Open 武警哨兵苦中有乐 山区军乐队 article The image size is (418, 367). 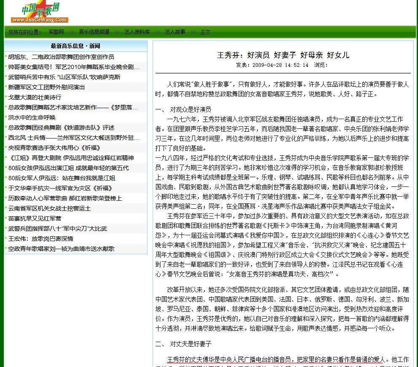[x=64, y=77]
